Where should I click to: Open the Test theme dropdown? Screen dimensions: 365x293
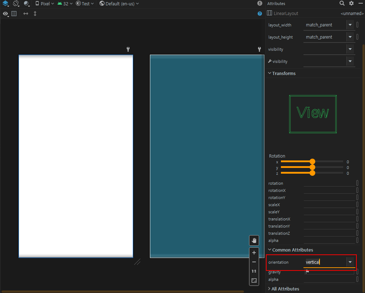pyautogui.click(x=85, y=4)
